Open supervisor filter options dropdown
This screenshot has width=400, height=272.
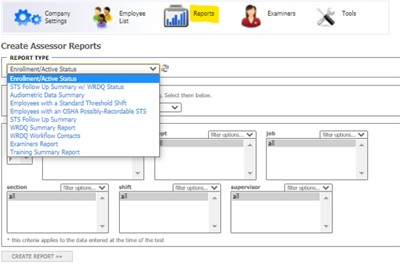tap(309, 188)
